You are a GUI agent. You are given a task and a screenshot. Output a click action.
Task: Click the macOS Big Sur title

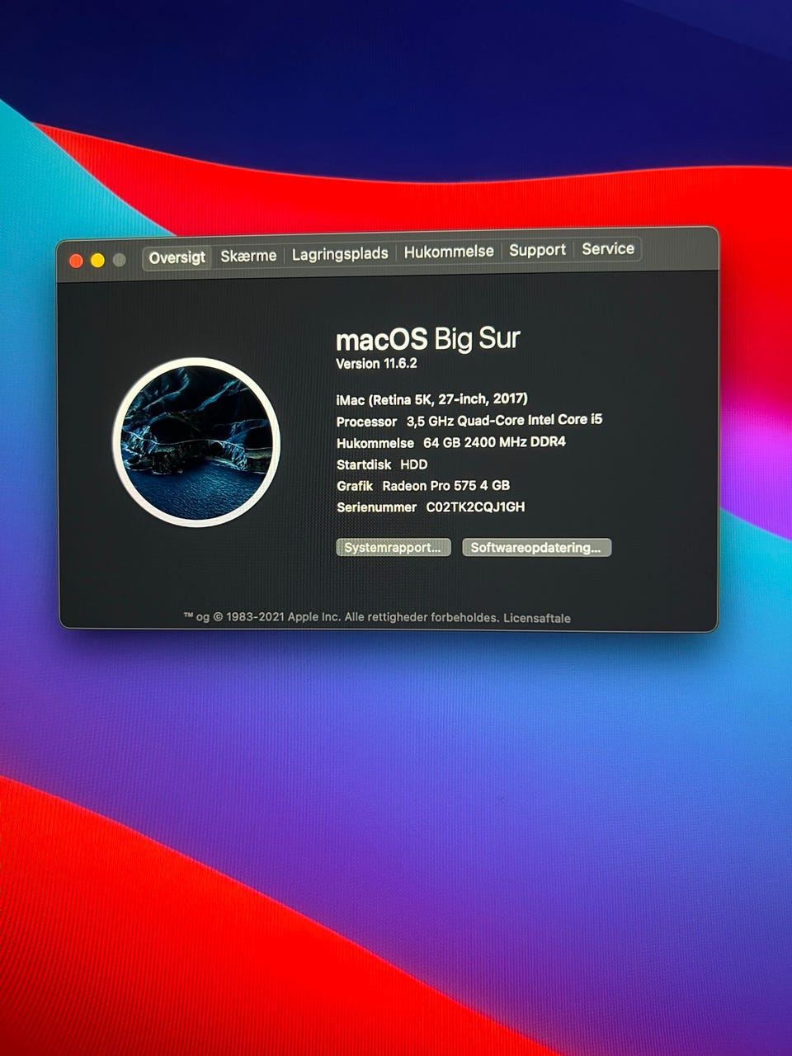(x=428, y=339)
